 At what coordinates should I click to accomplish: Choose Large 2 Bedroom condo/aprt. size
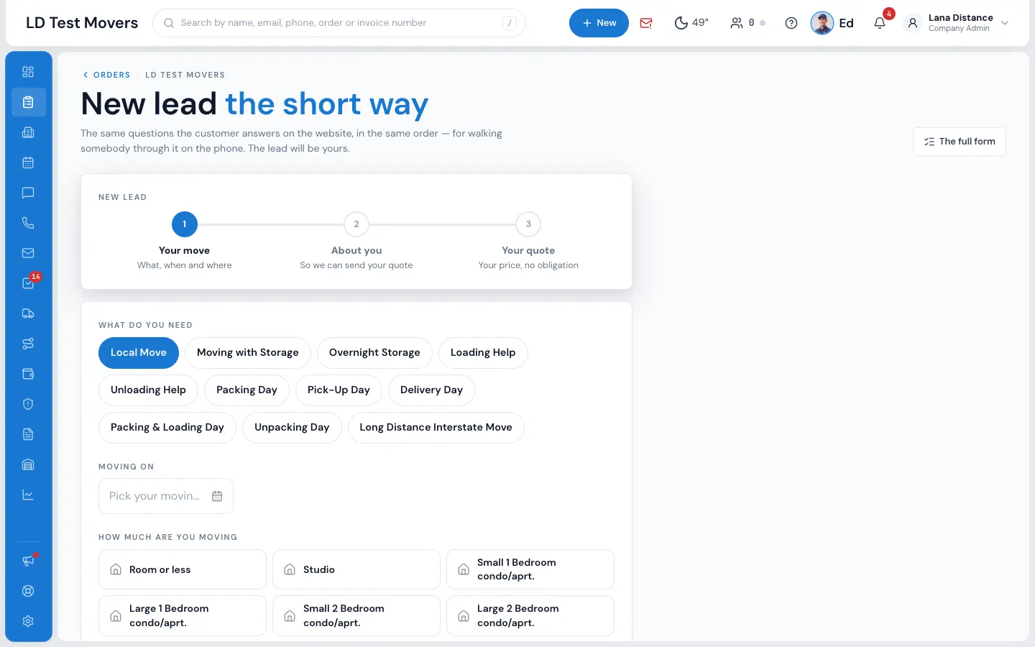(x=530, y=615)
